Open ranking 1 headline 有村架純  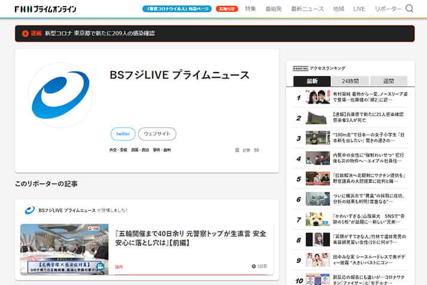[x=370, y=97]
